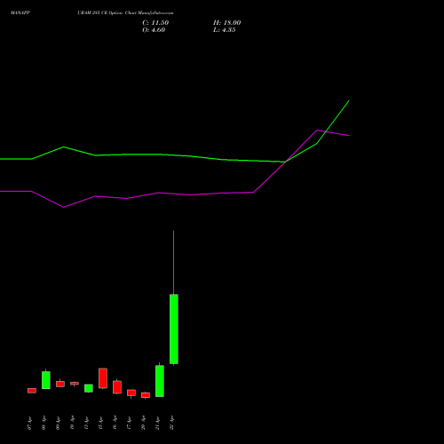Click the 07 Apr date axis label
Screen dimensions: 444x444
click(29, 424)
